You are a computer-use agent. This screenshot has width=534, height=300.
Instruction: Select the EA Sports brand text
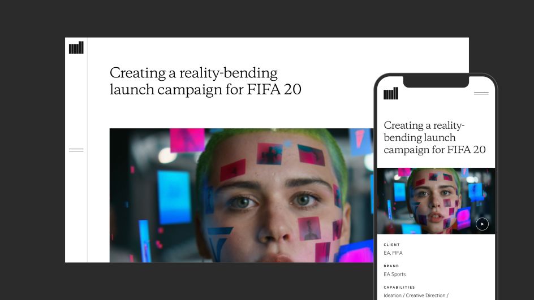395,274
